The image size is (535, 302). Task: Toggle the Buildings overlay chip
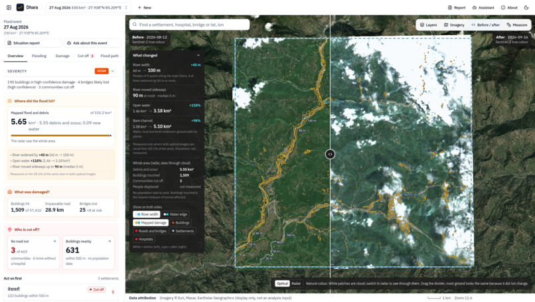pos(181,222)
